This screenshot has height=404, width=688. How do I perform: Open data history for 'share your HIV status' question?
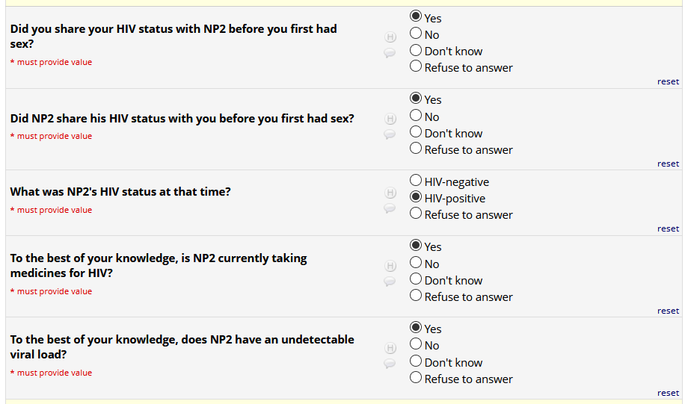(390, 37)
